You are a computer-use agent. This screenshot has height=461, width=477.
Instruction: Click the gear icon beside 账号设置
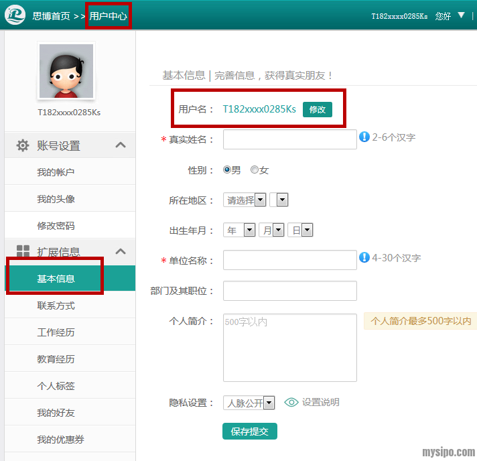(23, 145)
